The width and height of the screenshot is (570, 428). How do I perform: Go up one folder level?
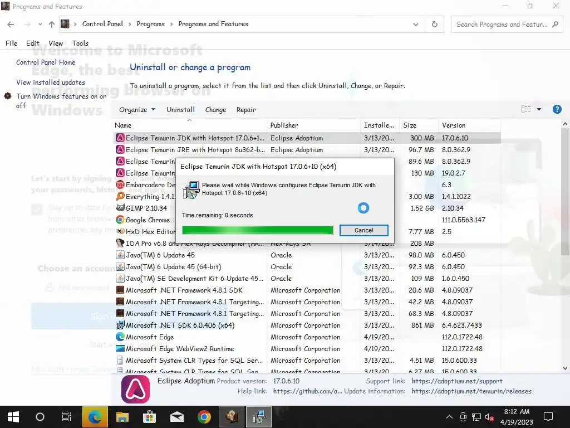coord(52,25)
